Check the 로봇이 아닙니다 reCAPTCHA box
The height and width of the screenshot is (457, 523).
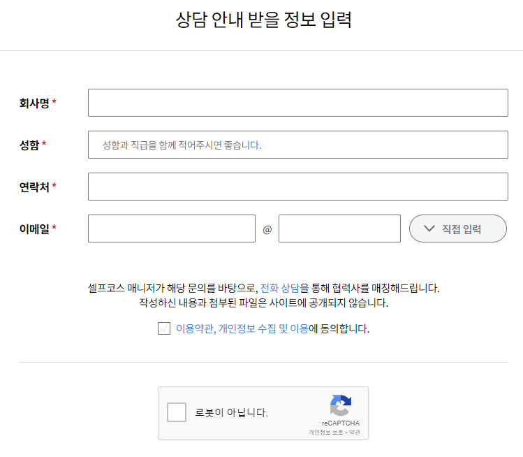click(177, 412)
